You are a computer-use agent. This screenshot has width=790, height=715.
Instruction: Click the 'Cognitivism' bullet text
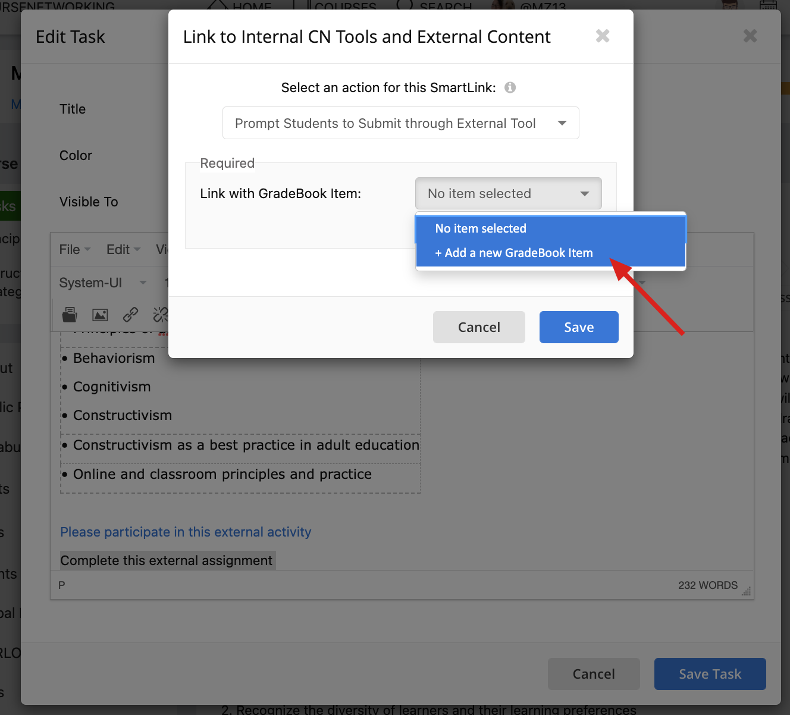coord(112,387)
